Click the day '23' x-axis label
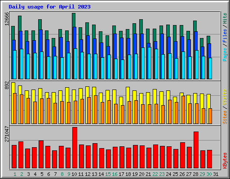This screenshot has height=179, width=230. tap(162, 174)
